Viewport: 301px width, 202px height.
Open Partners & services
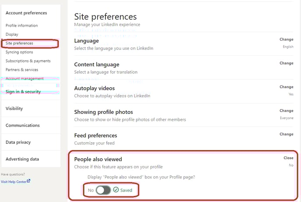[x=22, y=70]
